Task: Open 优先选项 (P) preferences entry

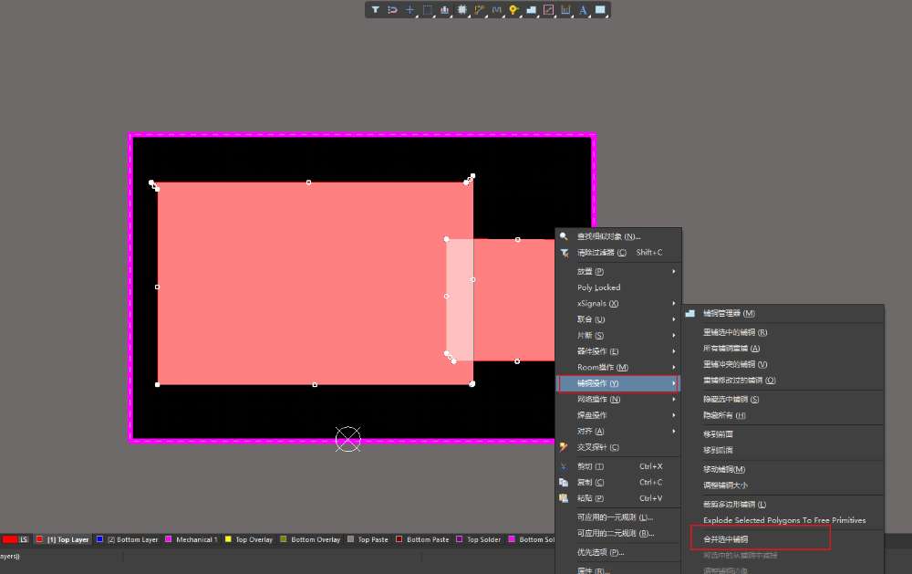Action: pyautogui.click(x=618, y=552)
